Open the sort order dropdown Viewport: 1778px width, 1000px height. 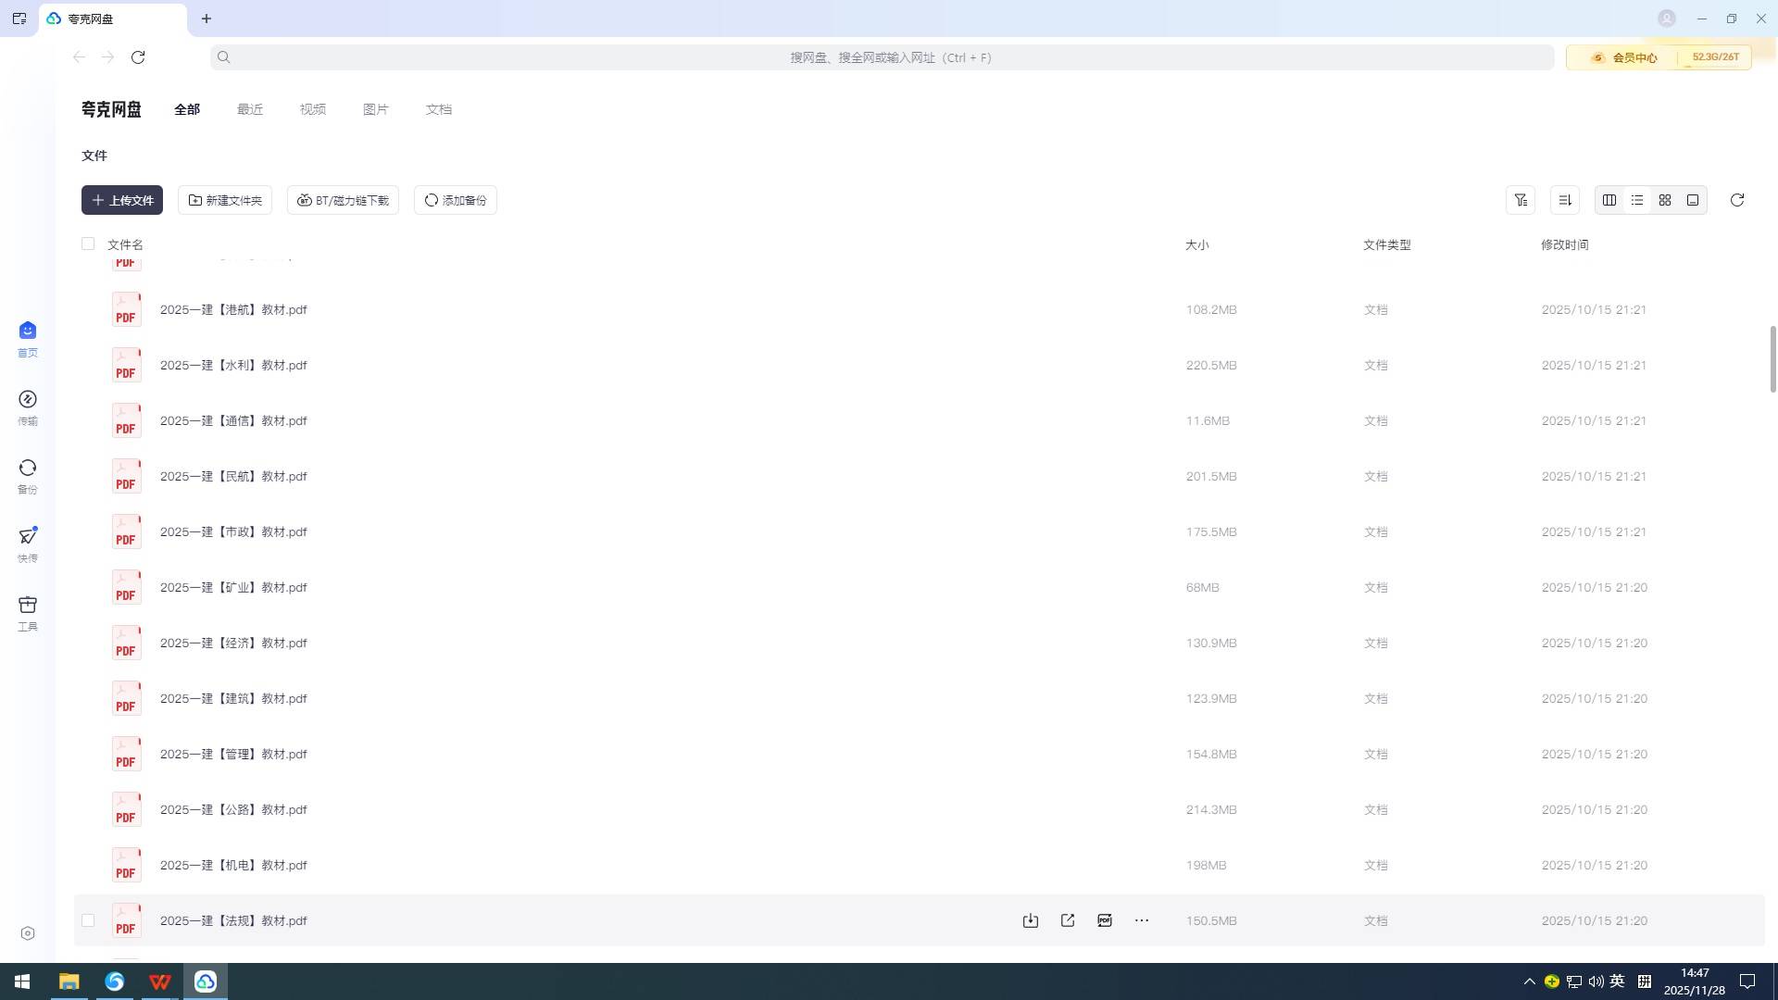pos(1564,200)
